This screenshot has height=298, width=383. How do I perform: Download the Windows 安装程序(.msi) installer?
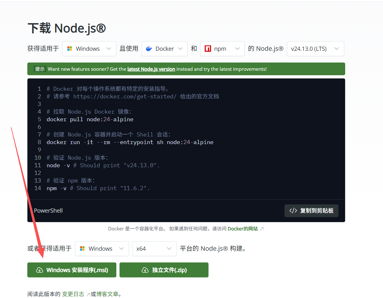[72, 270]
